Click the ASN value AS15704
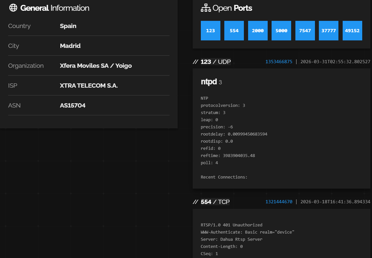Screen dimensions: 372x258 [73, 106]
